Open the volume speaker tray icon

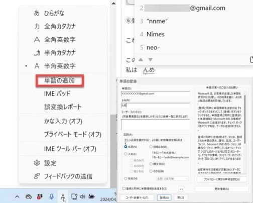pos(82,196)
